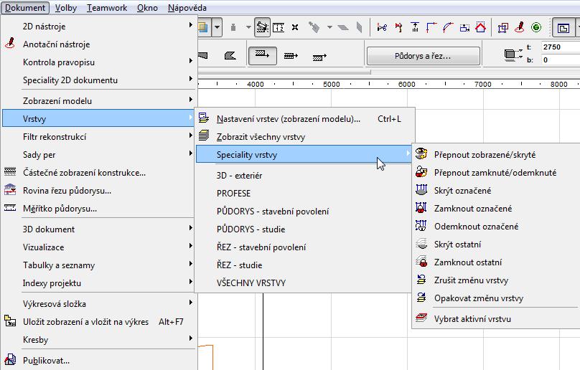Expand the 3D dokument submenu
This screenshot has height=370, width=580.
coord(98,229)
